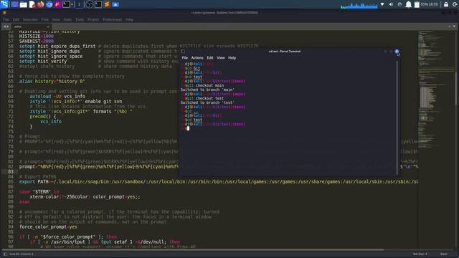This screenshot has width=459, height=258.
Task: Click 'HISTSIZE=1000' line in editor
Action: click(37, 37)
